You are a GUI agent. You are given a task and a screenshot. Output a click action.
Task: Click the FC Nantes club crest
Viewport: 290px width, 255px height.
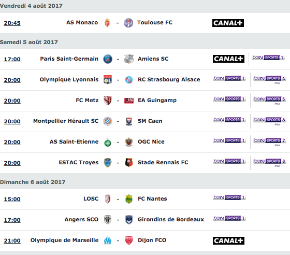(x=129, y=199)
